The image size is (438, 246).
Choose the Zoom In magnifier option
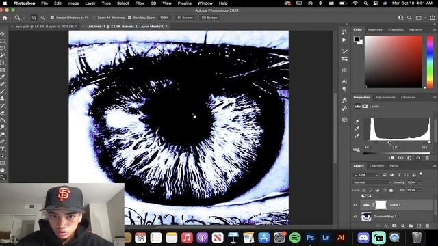coord(34,18)
